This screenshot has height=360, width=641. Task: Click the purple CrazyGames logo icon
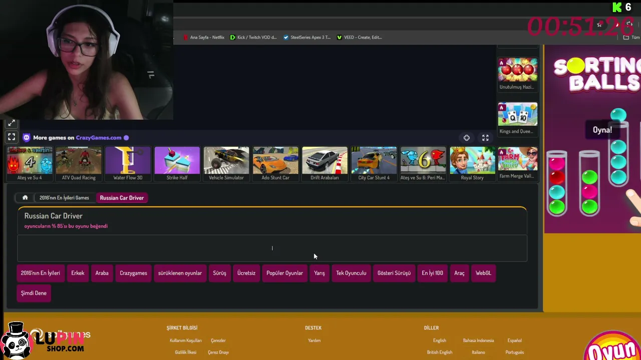click(x=27, y=137)
